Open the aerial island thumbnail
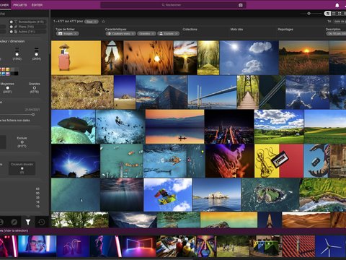Viewport: 346px width, 260px height. pyautogui.click(x=270, y=195)
